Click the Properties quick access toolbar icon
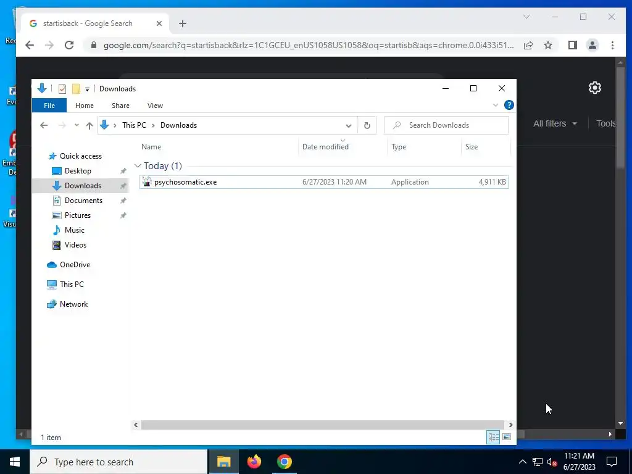 tap(62, 89)
